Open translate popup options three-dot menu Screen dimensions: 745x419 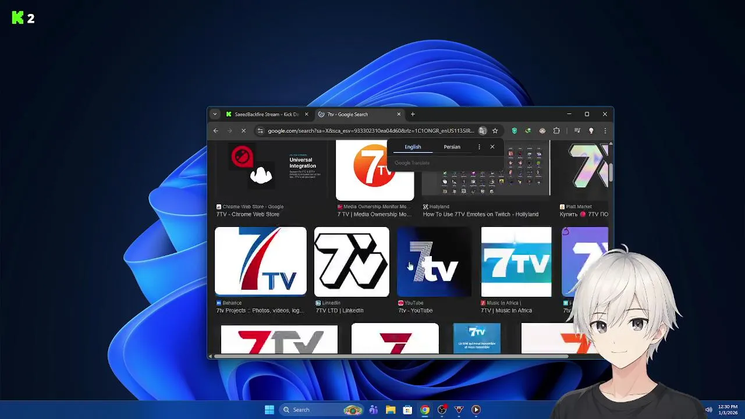click(479, 147)
